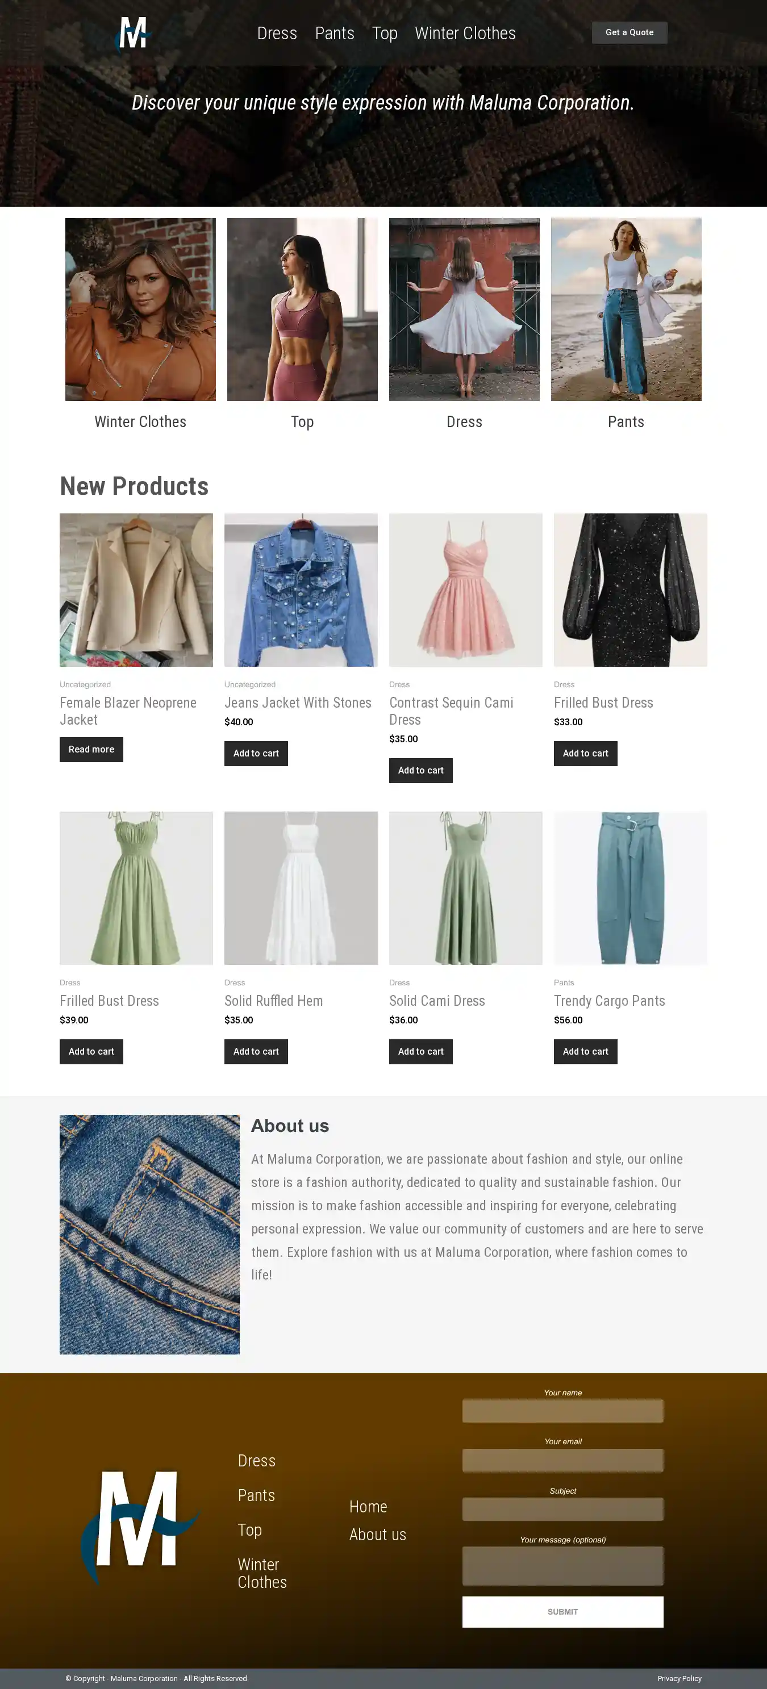767x1689 pixels.
Task: Open the Pants category beach image
Action: point(626,310)
